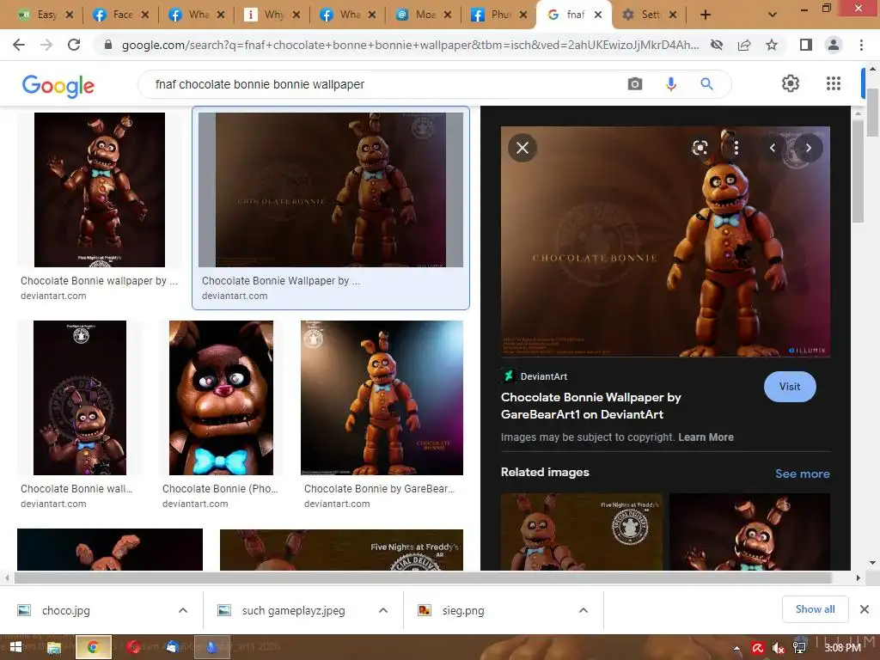Click the horizontal page scrollbar
The image size is (880, 660).
click(422, 577)
